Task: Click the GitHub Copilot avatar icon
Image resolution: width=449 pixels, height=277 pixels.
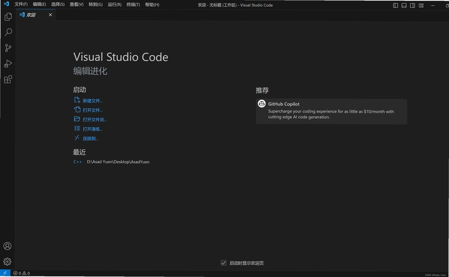Action: click(x=262, y=104)
